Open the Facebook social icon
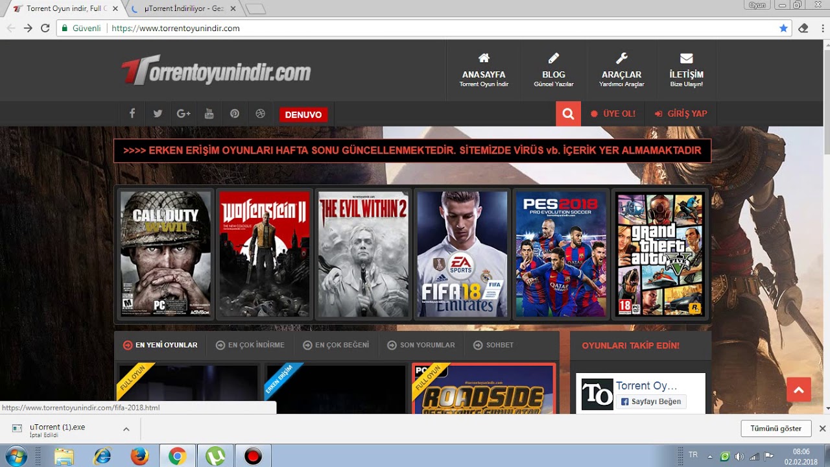 [132, 114]
